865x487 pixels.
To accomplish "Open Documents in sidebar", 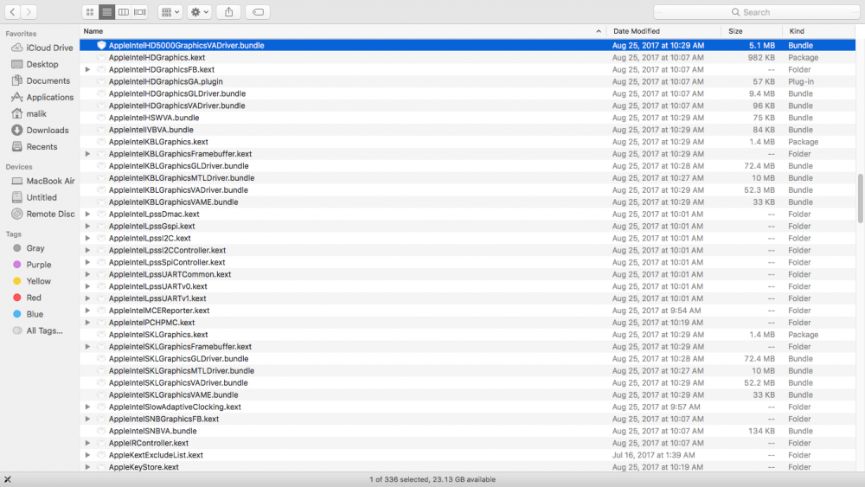I will (41, 81).
